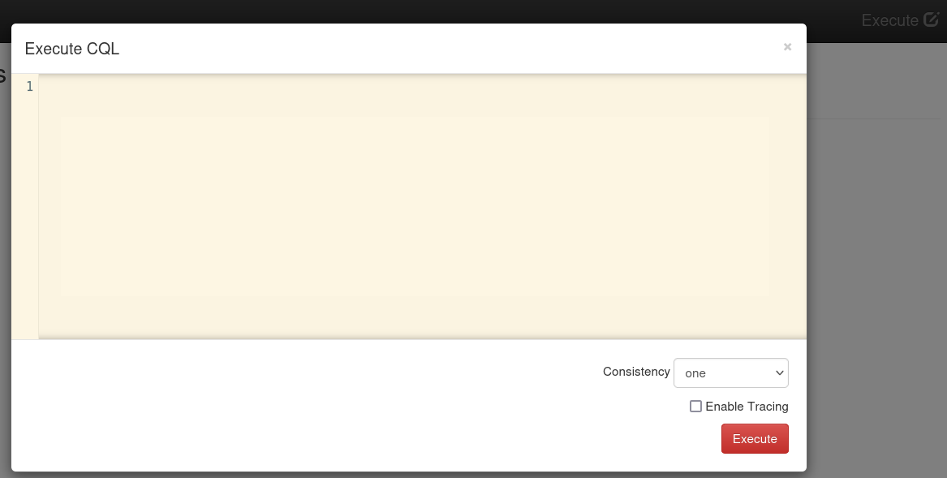The width and height of the screenshot is (947, 478).
Task: Place cursor on the editor's first line
Action: point(422,87)
